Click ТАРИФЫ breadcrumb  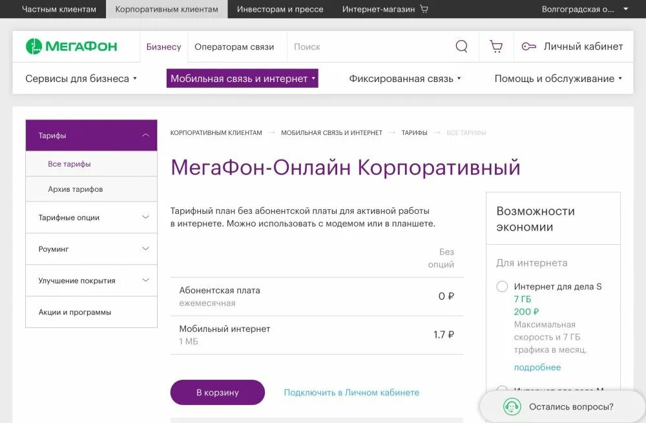click(415, 132)
